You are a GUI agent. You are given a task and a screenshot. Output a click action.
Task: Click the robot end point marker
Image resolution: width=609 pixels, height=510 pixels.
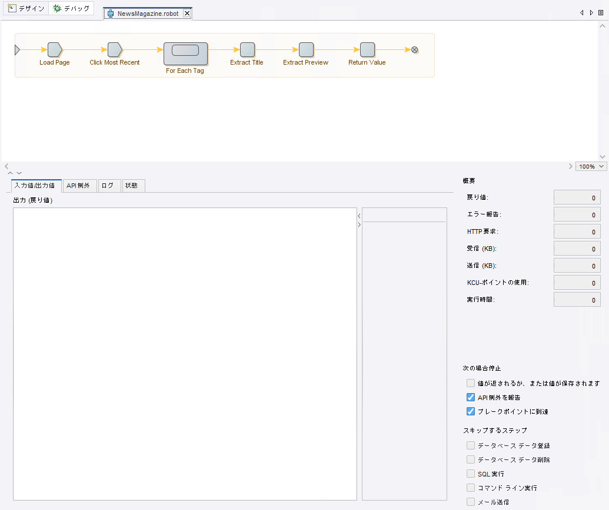coord(415,50)
